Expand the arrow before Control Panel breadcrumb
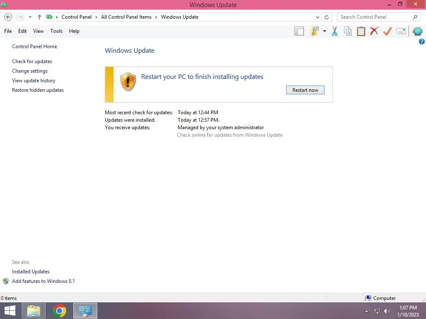The height and width of the screenshot is (319, 426). 57,17
